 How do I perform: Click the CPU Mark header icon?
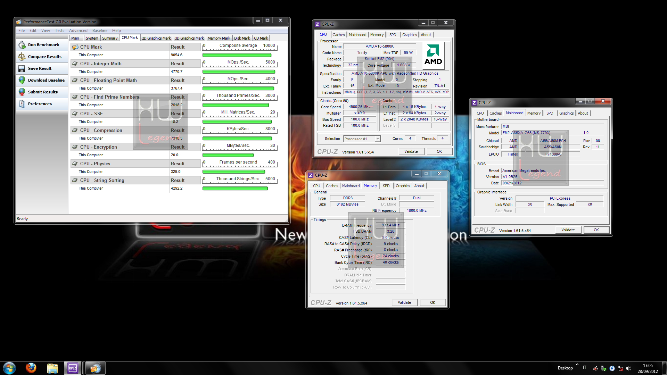coord(75,47)
